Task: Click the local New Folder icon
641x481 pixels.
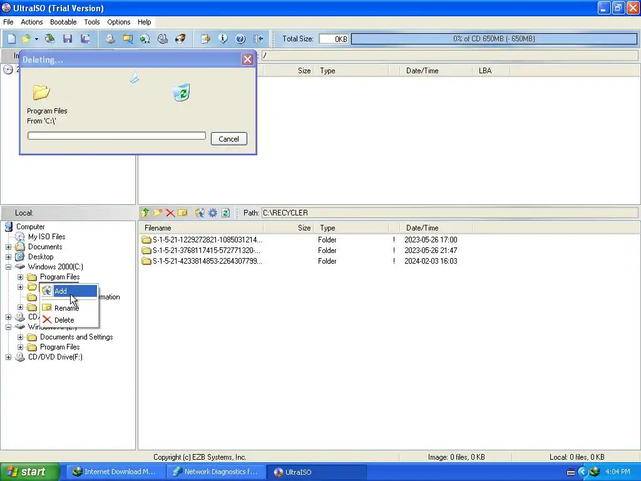Action: tap(158, 213)
